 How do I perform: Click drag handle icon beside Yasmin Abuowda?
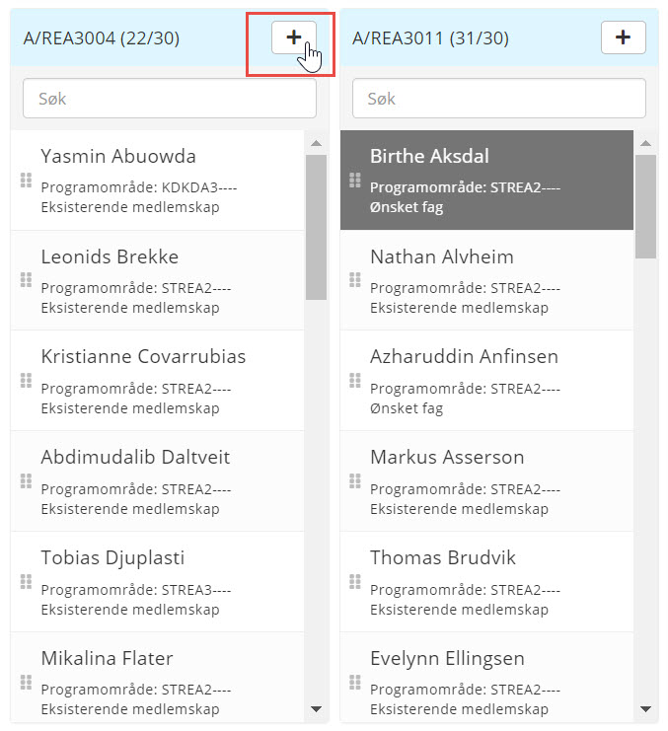[x=26, y=180]
